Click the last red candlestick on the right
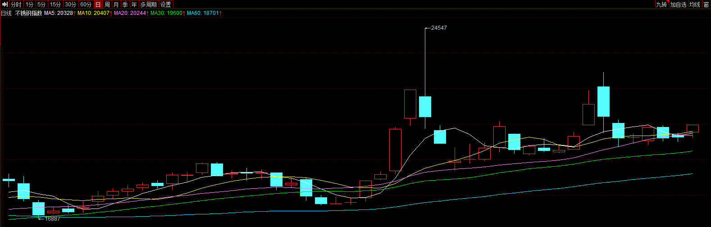 pos(693,128)
